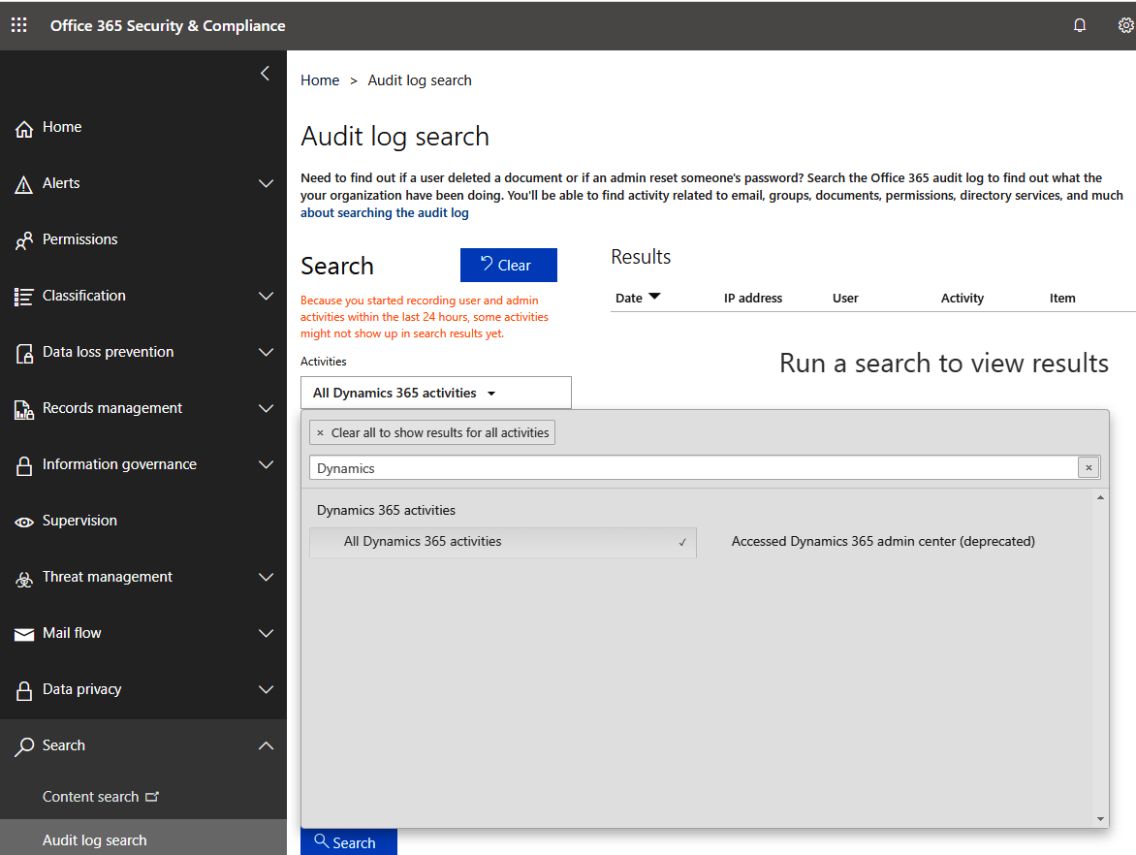The height and width of the screenshot is (855, 1136).
Task: Open the Activities dropdown
Action: (435, 393)
